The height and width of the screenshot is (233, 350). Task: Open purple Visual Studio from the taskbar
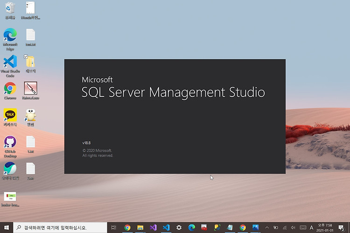153,227
